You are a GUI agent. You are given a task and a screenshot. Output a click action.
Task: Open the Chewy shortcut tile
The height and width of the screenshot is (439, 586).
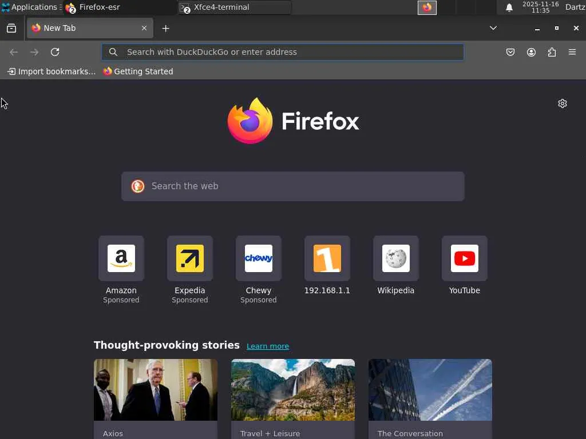[259, 258]
